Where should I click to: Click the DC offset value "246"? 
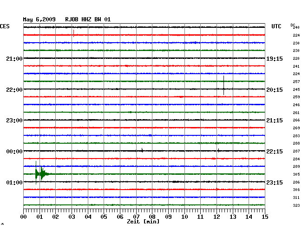[296, 105]
